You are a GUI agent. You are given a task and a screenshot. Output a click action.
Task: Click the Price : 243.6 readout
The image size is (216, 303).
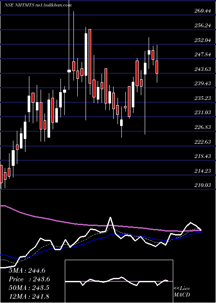click(x=29, y=279)
